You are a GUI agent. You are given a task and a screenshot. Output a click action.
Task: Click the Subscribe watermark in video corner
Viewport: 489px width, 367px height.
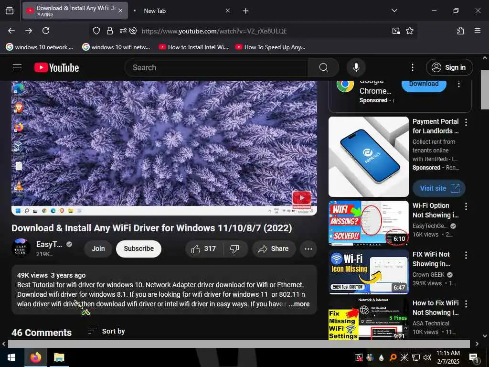(302, 199)
